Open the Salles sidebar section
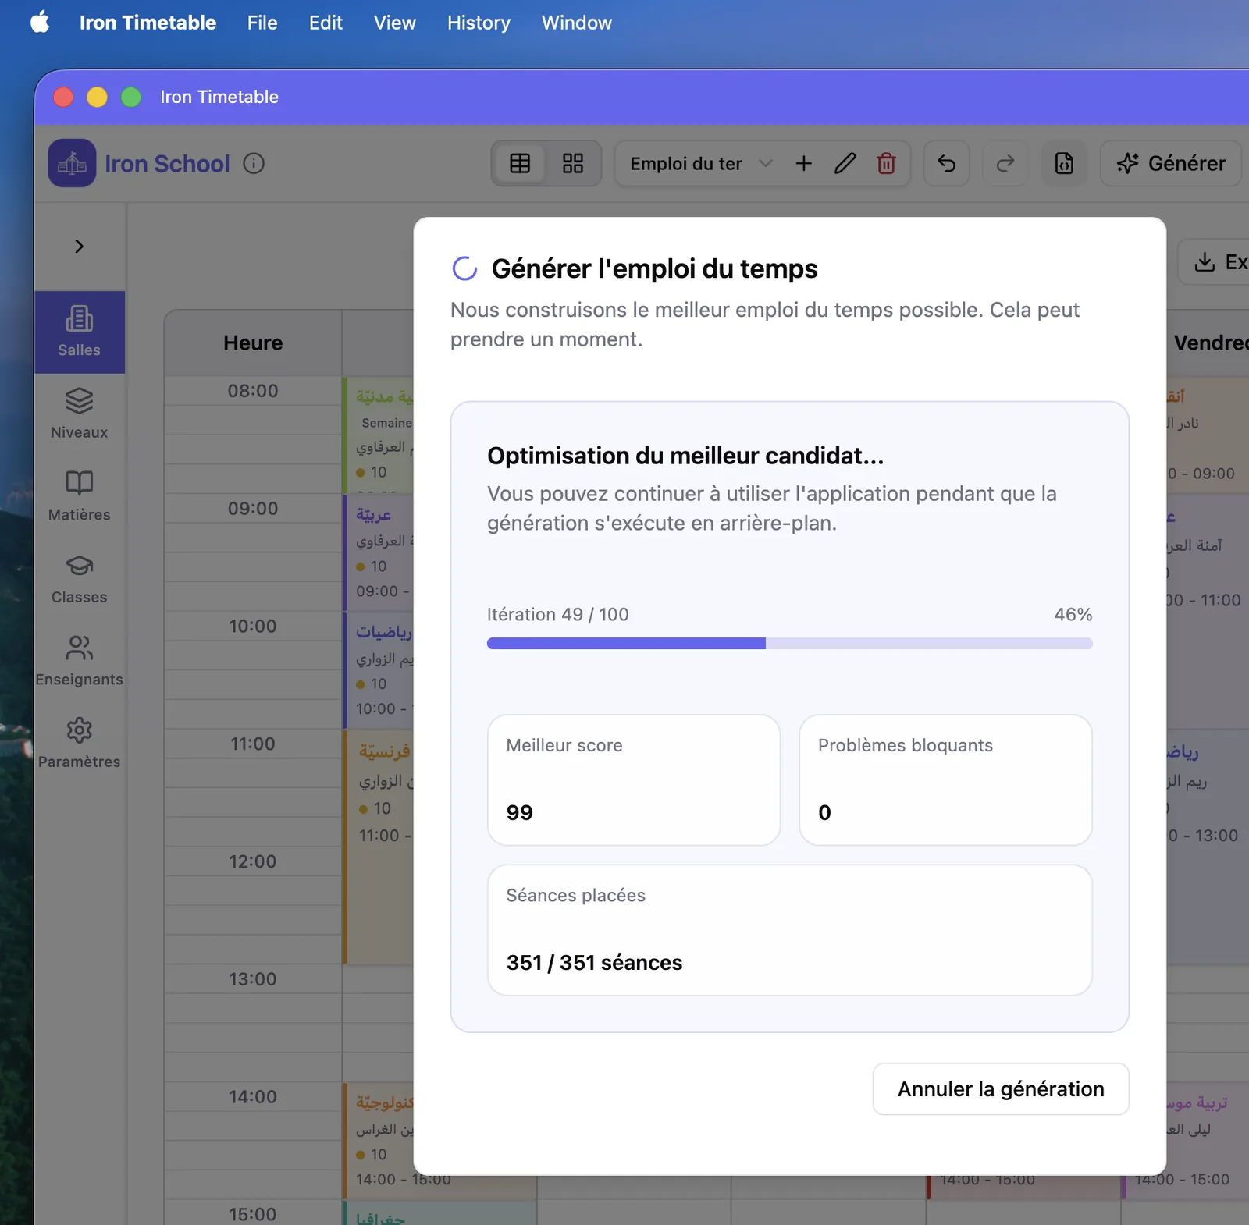Screen dimensions: 1249x1225 (80, 332)
